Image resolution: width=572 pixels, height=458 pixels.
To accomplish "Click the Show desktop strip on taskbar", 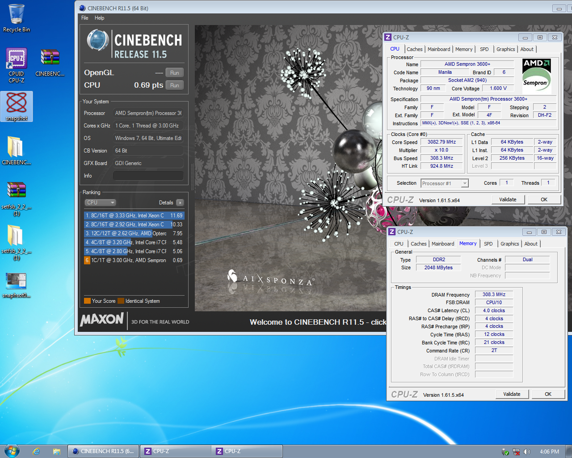I will point(569,451).
